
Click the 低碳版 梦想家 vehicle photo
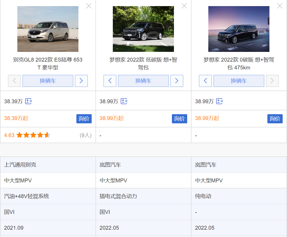click(x=143, y=29)
